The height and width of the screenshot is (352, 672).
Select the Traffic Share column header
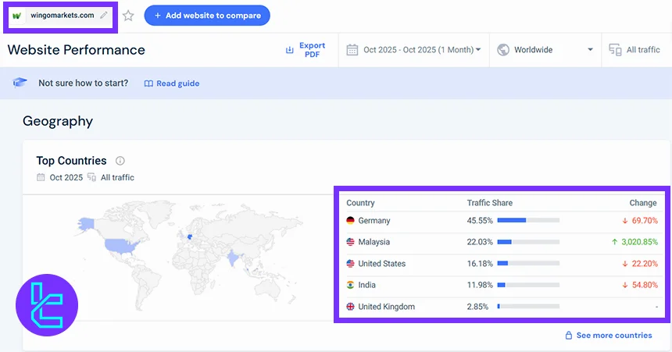click(489, 203)
